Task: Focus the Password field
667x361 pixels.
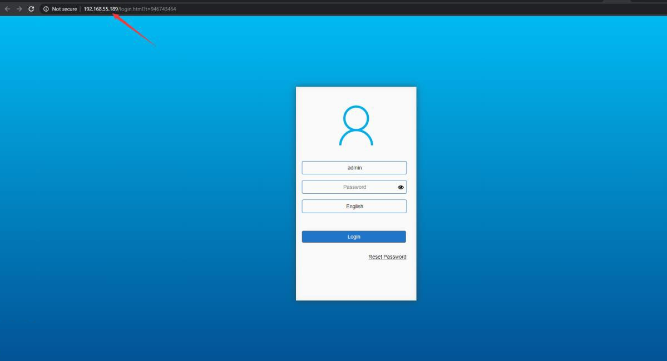Action: [354, 187]
